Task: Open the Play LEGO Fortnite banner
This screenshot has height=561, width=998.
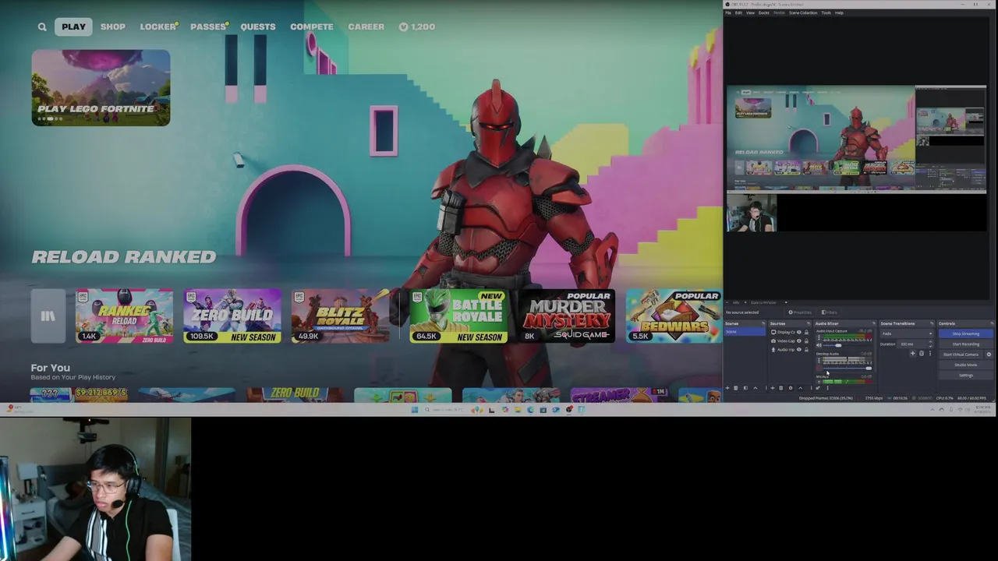Action: tap(101, 87)
